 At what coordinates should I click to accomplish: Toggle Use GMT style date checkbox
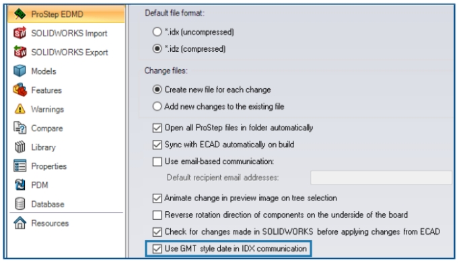(x=157, y=249)
